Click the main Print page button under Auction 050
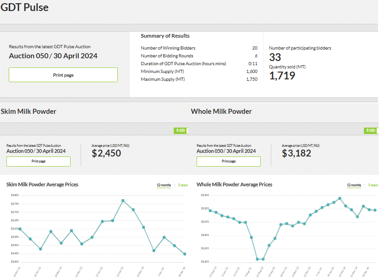The image size is (379, 279). click(x=63, y=75)
